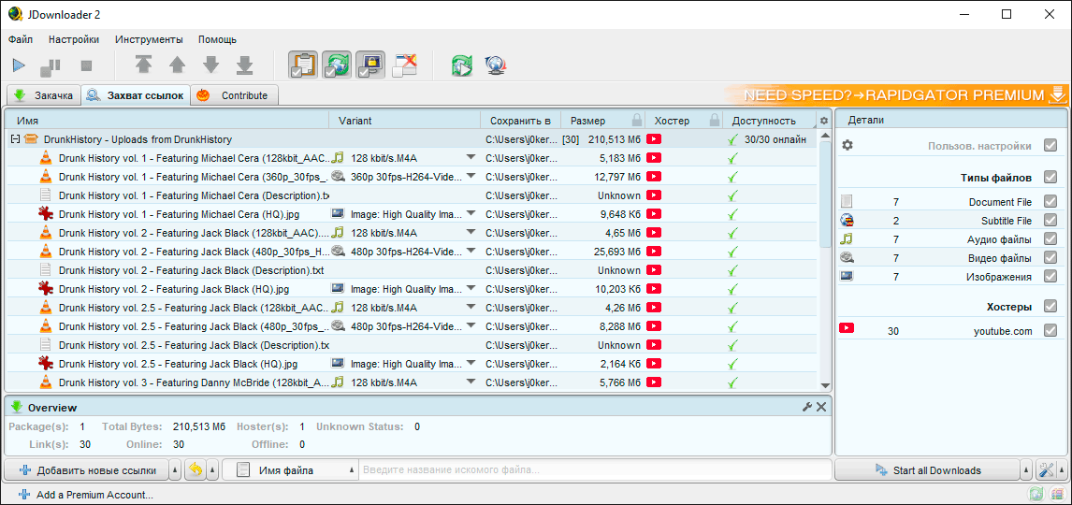The image size is (1072, 505).
Task: Move selection to top with top-arrow icon
Action: coord(143,65)
